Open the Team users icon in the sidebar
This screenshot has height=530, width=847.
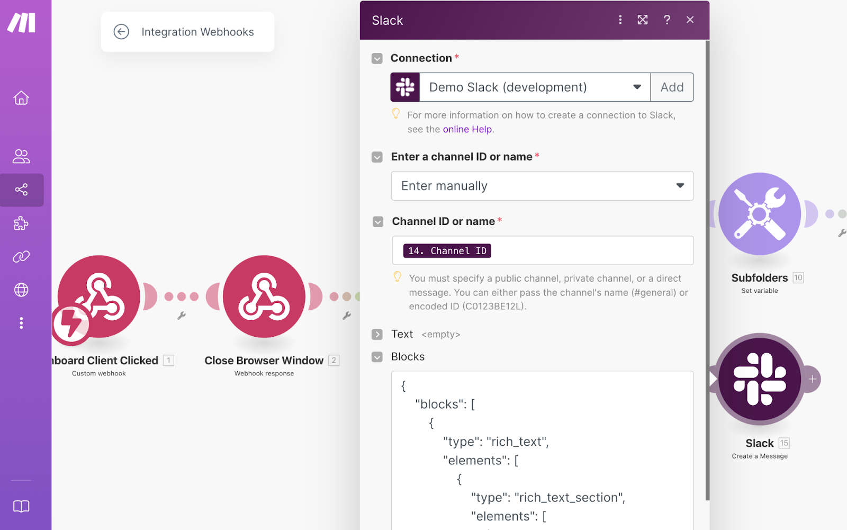tap(21, 156)
